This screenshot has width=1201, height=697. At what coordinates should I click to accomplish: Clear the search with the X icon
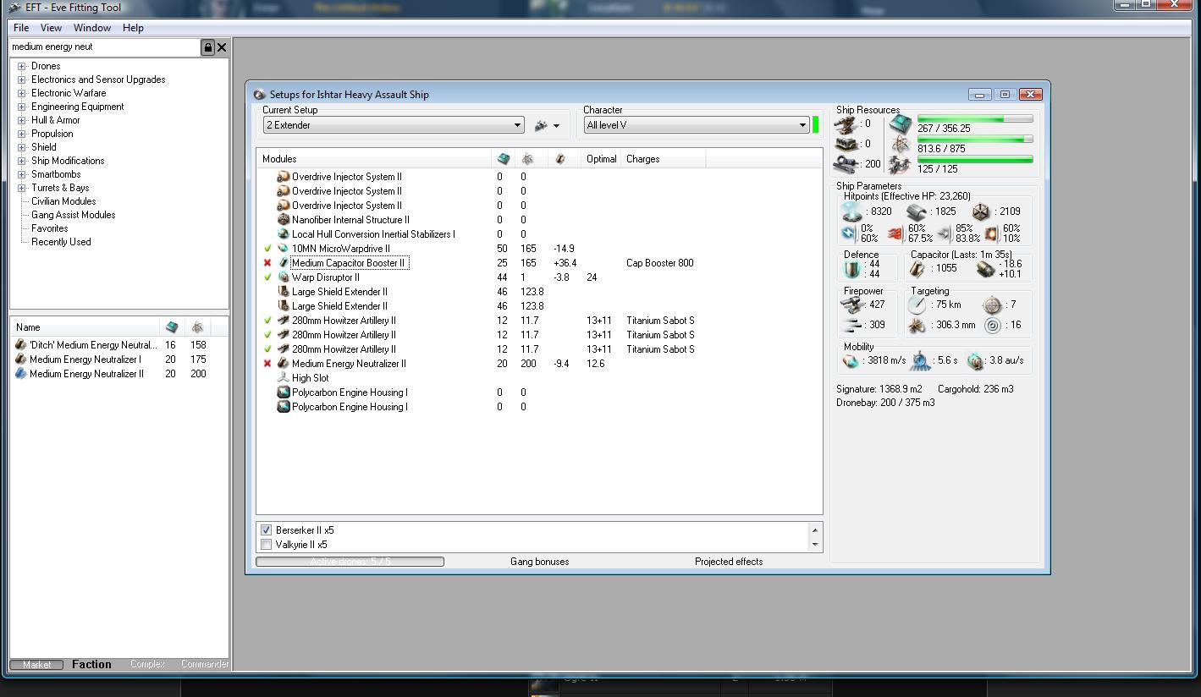(x=222, y=47)
